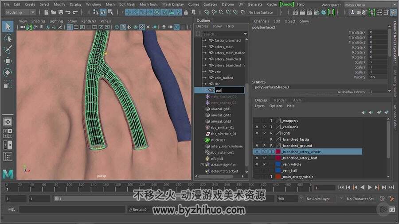Select artery_main in the Outliner
Screen dimensions: 399x224
click(224, 47)
